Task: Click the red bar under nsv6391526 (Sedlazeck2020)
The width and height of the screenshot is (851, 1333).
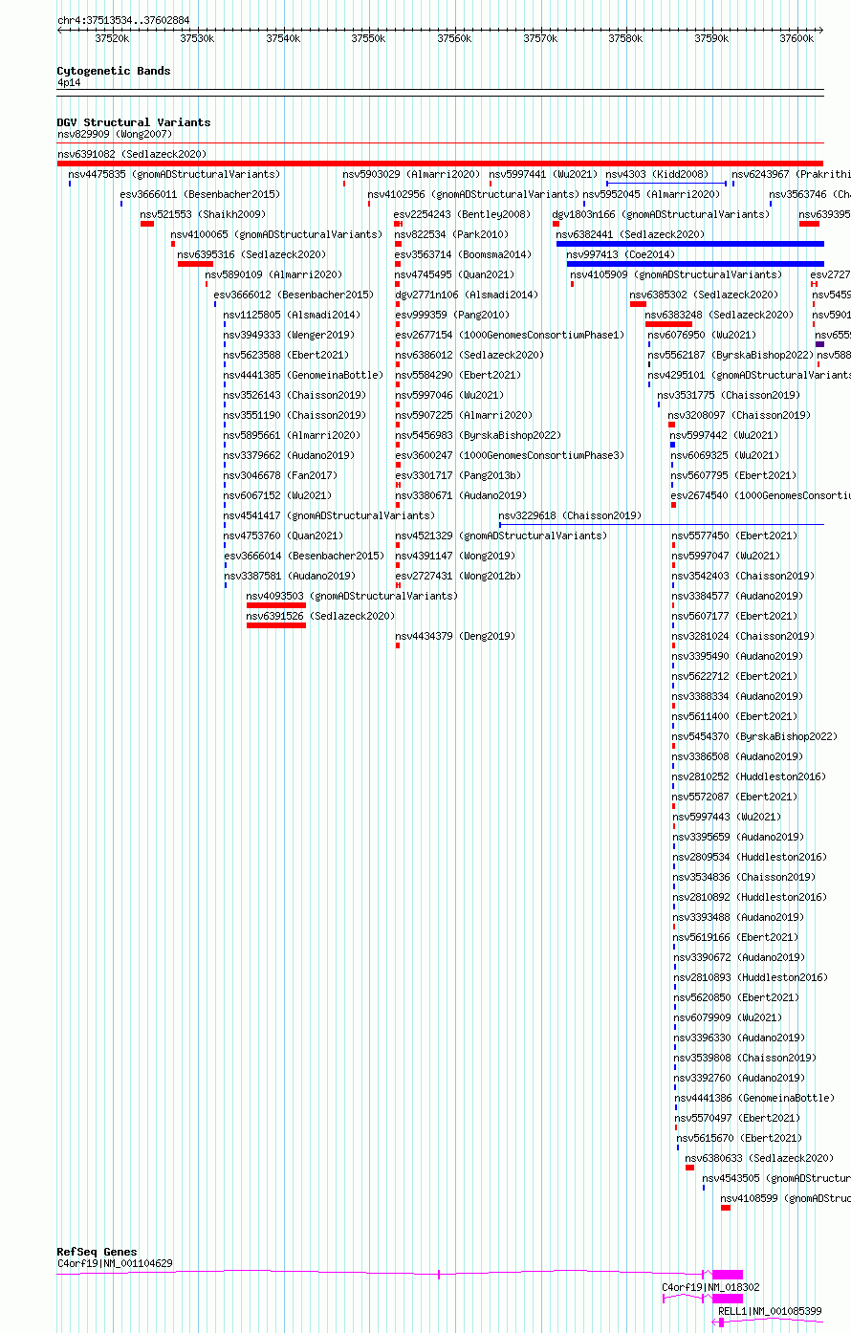Action: pos(276,625)
